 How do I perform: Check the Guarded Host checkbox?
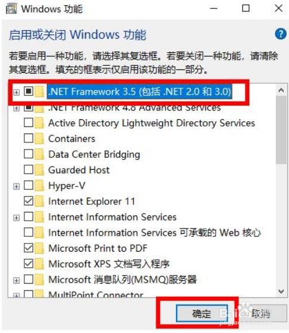(29, 170)
